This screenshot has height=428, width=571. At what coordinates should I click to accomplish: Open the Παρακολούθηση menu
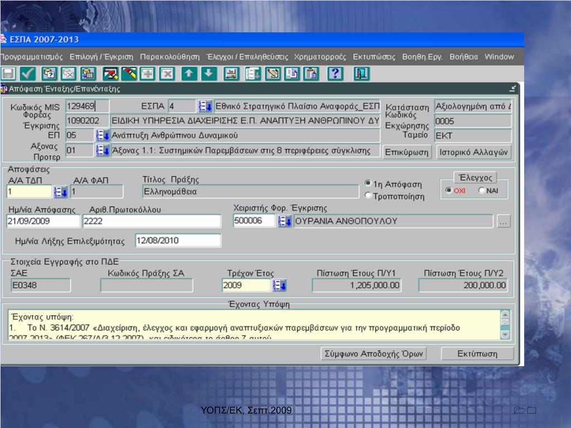click(170, 57)
